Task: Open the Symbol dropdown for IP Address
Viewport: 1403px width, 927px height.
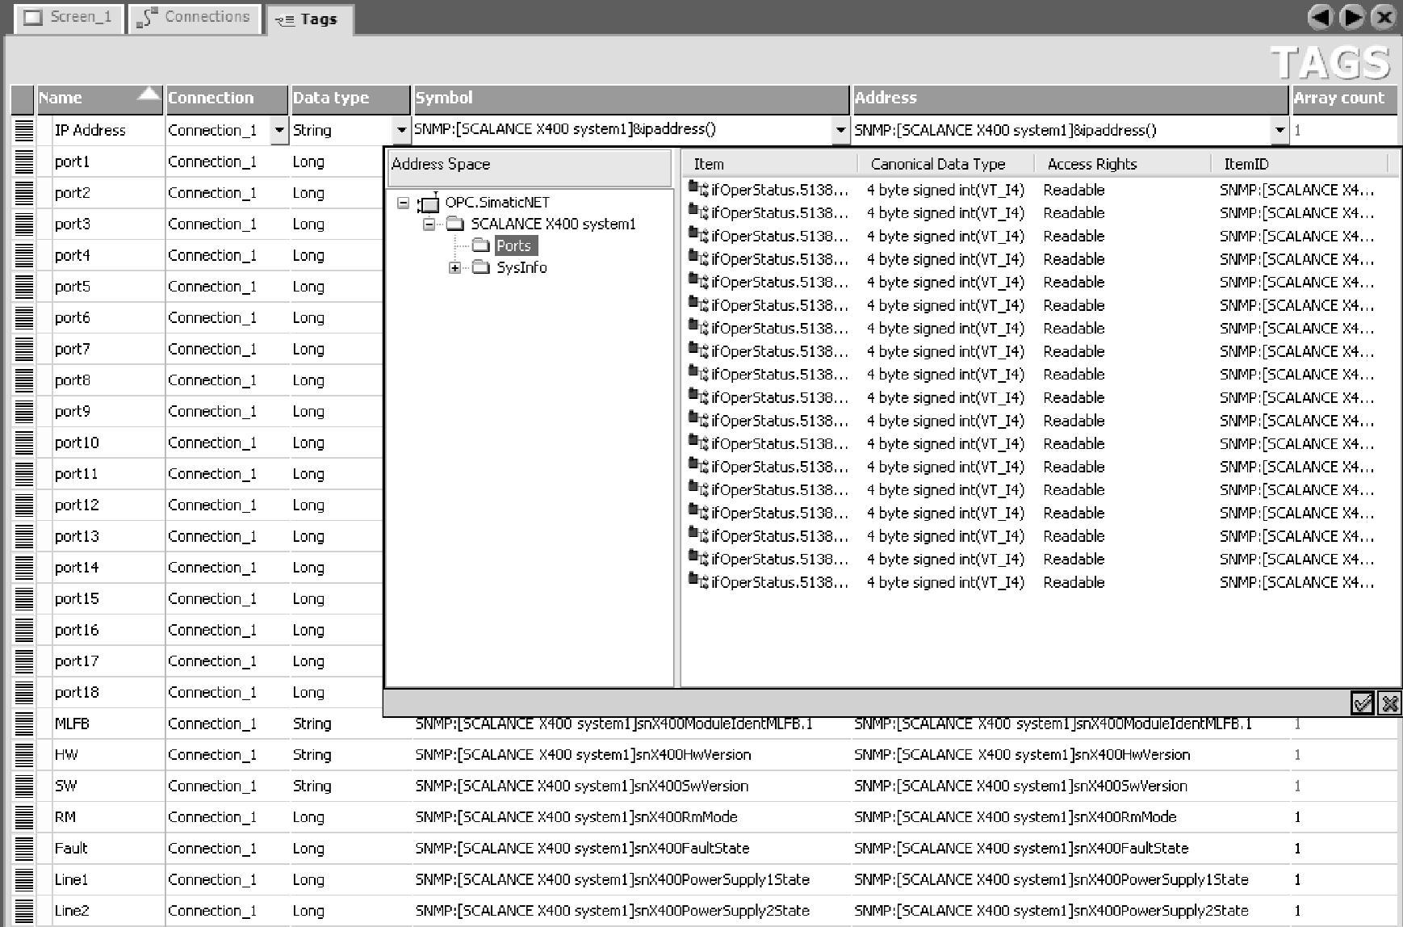Action: coord(840,130)
